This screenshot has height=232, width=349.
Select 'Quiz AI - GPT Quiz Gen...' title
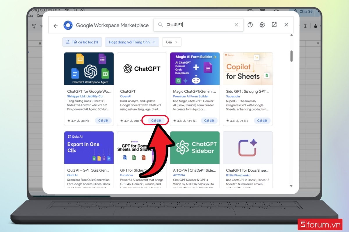[89, 170]
